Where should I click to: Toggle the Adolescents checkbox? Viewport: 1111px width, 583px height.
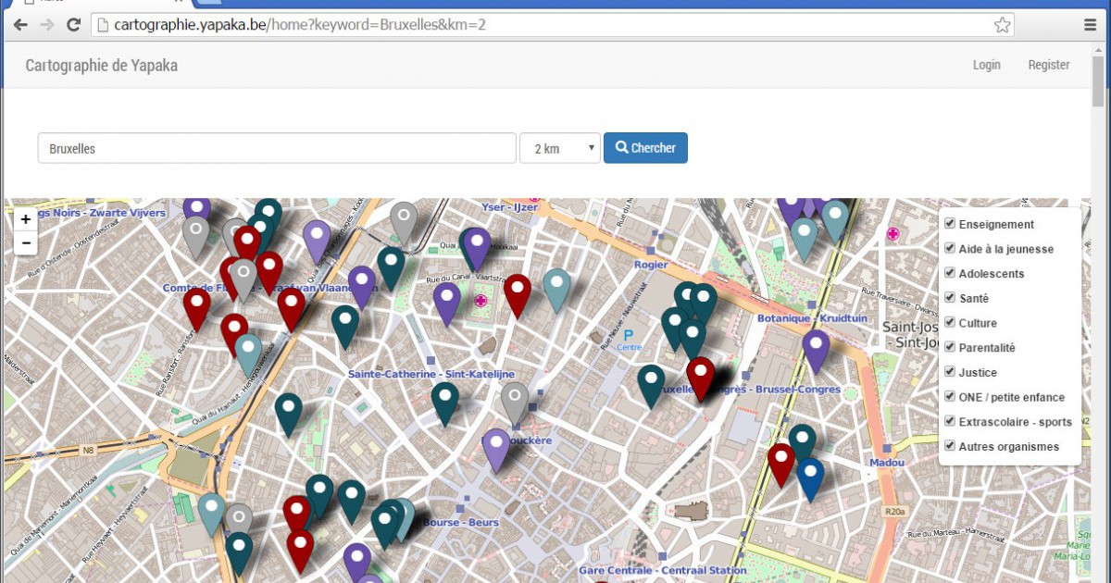tap(949, 273)
